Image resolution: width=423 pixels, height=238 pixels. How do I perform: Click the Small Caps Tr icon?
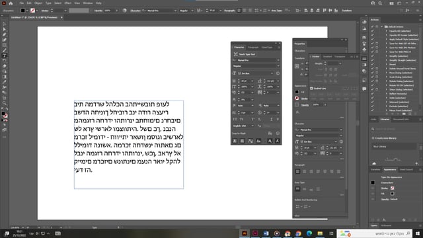pos(241,119)
